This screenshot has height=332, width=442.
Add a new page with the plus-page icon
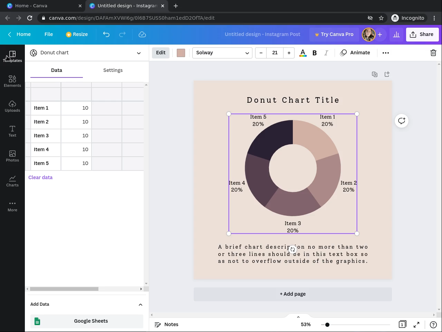(387, 74)
